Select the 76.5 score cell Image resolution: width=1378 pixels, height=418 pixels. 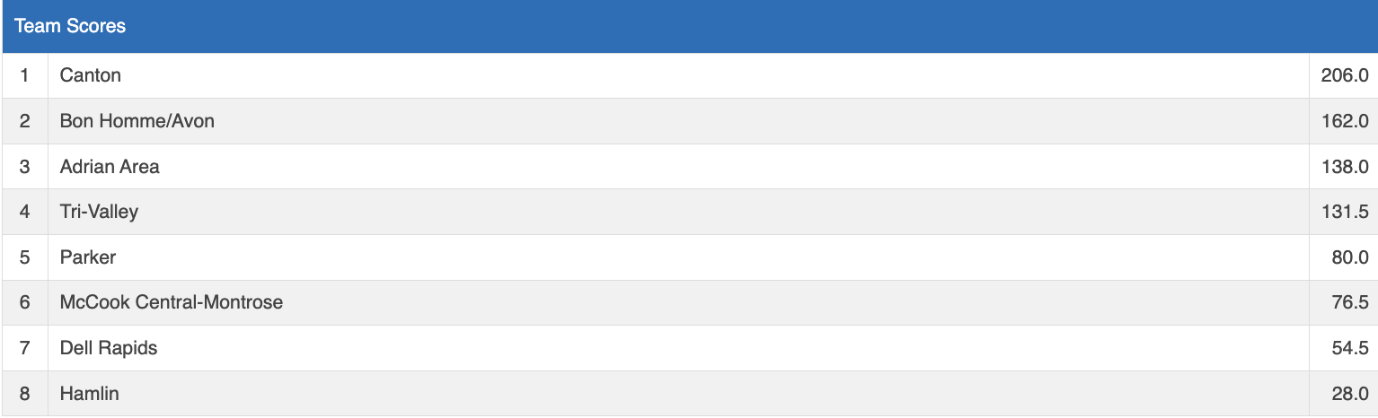point(1349,302)
